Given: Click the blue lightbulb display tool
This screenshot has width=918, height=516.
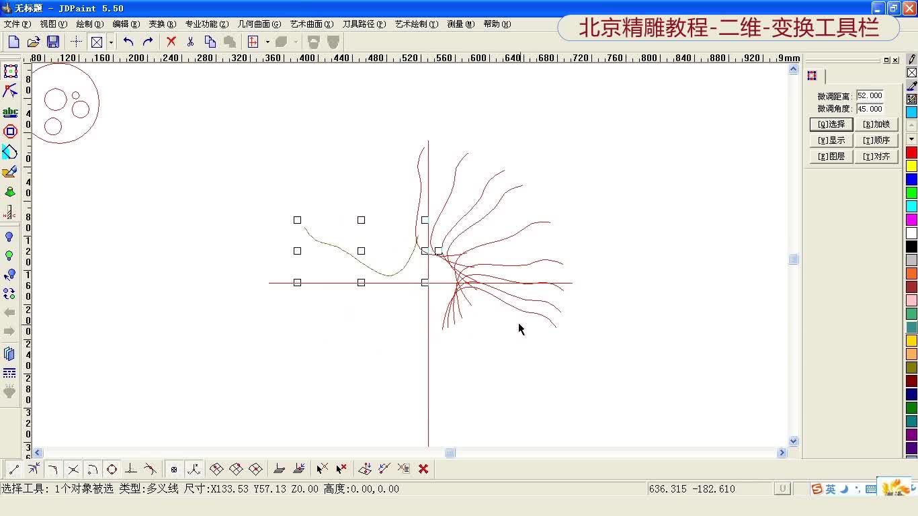Looking at the screenshot, I should point(11,236).
